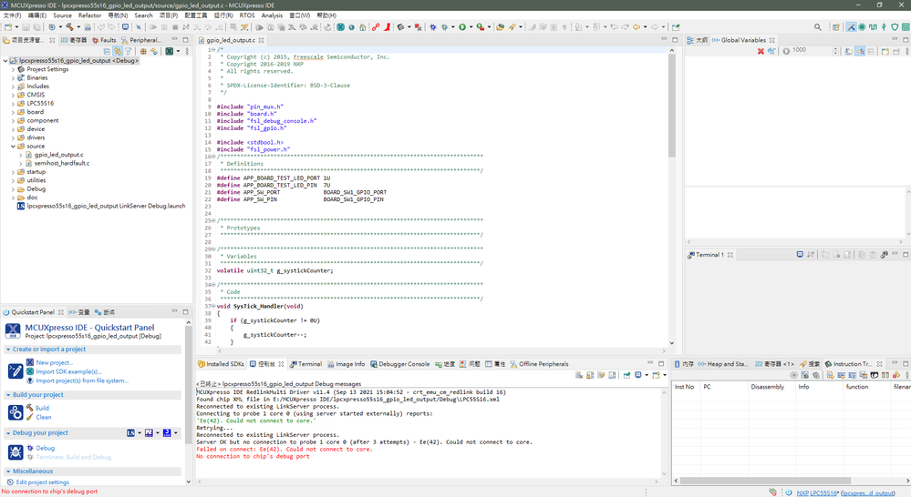
Task: Click 'Import SDK example(s)...' link
Action: pyautogui.click(x=68, y=371)
